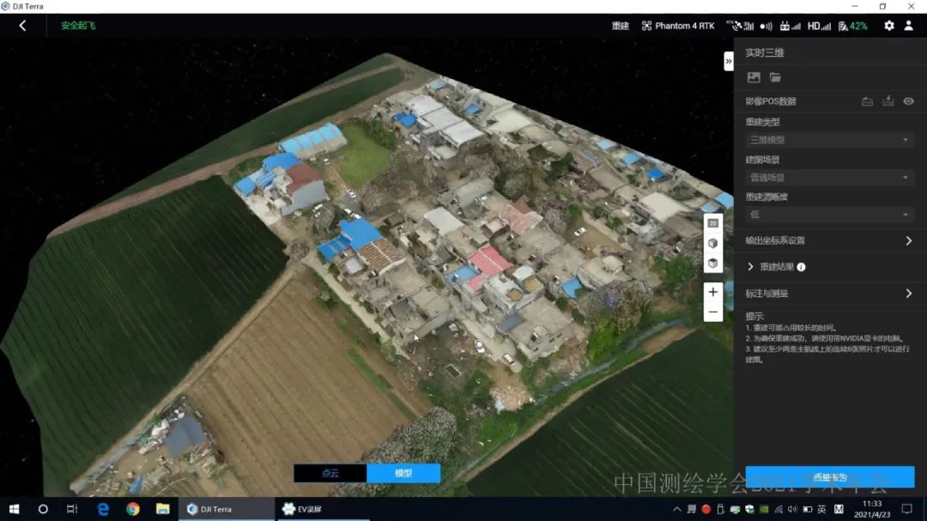Open the folder icon in the side panel
This screenshot has width=927, height=521.
click(x=775, y=77)
